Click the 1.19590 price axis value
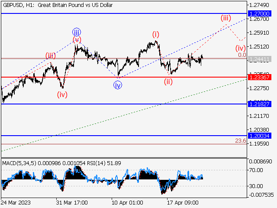Image resolution: width=277 pixels, height=208 pixels. (x=259, y=144)
